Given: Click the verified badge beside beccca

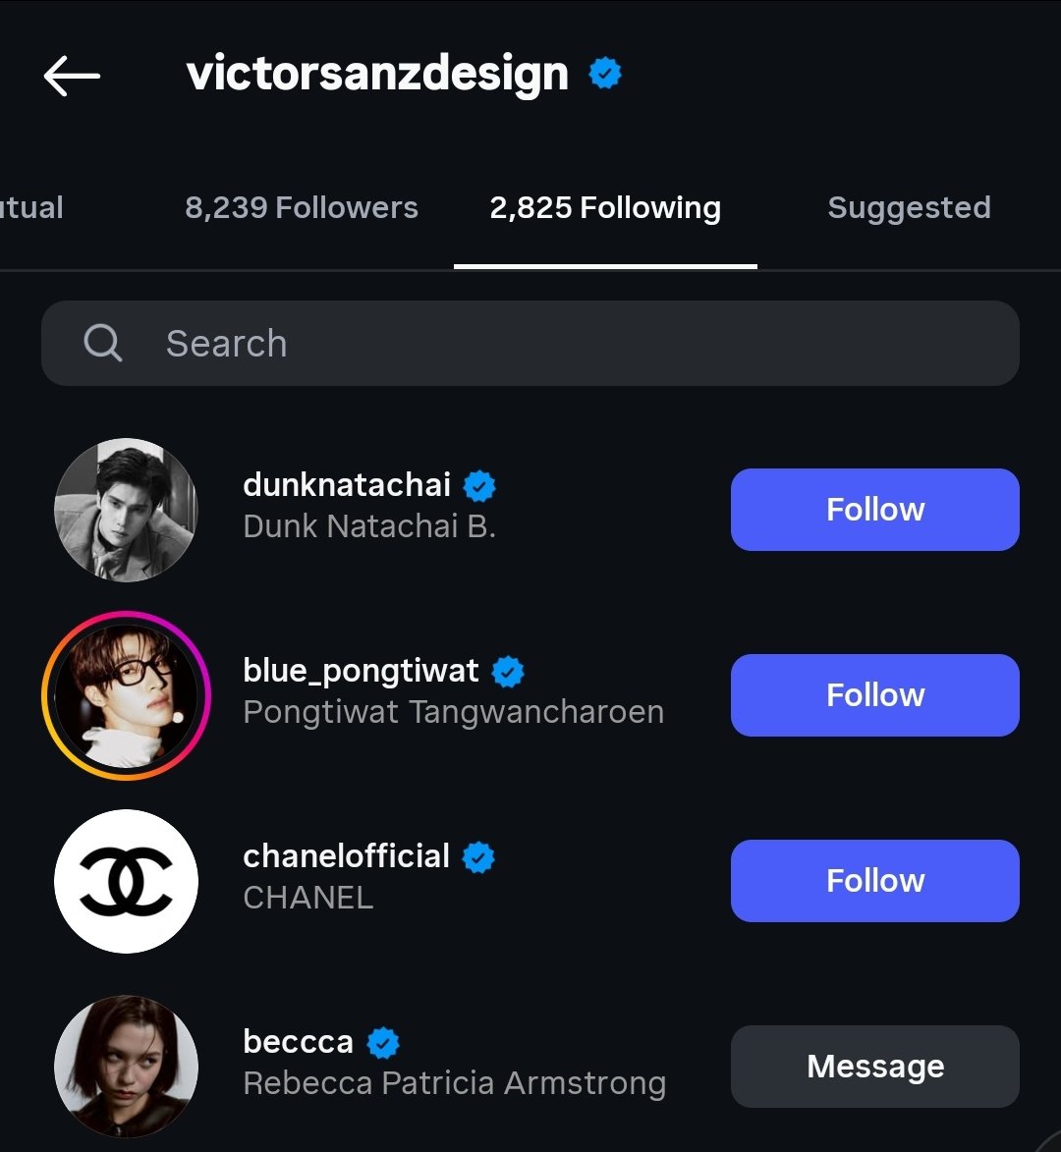Looking at the screenshot, I should [382, 1042].
